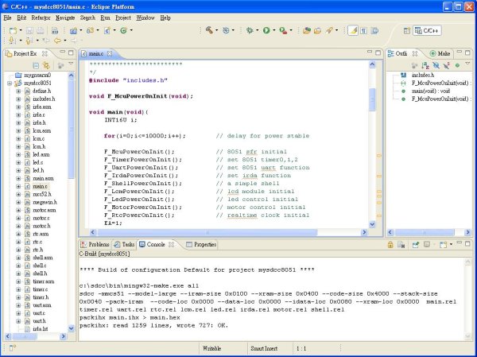
Task: Select includes.h in Outline view
Action: [423, 76]
